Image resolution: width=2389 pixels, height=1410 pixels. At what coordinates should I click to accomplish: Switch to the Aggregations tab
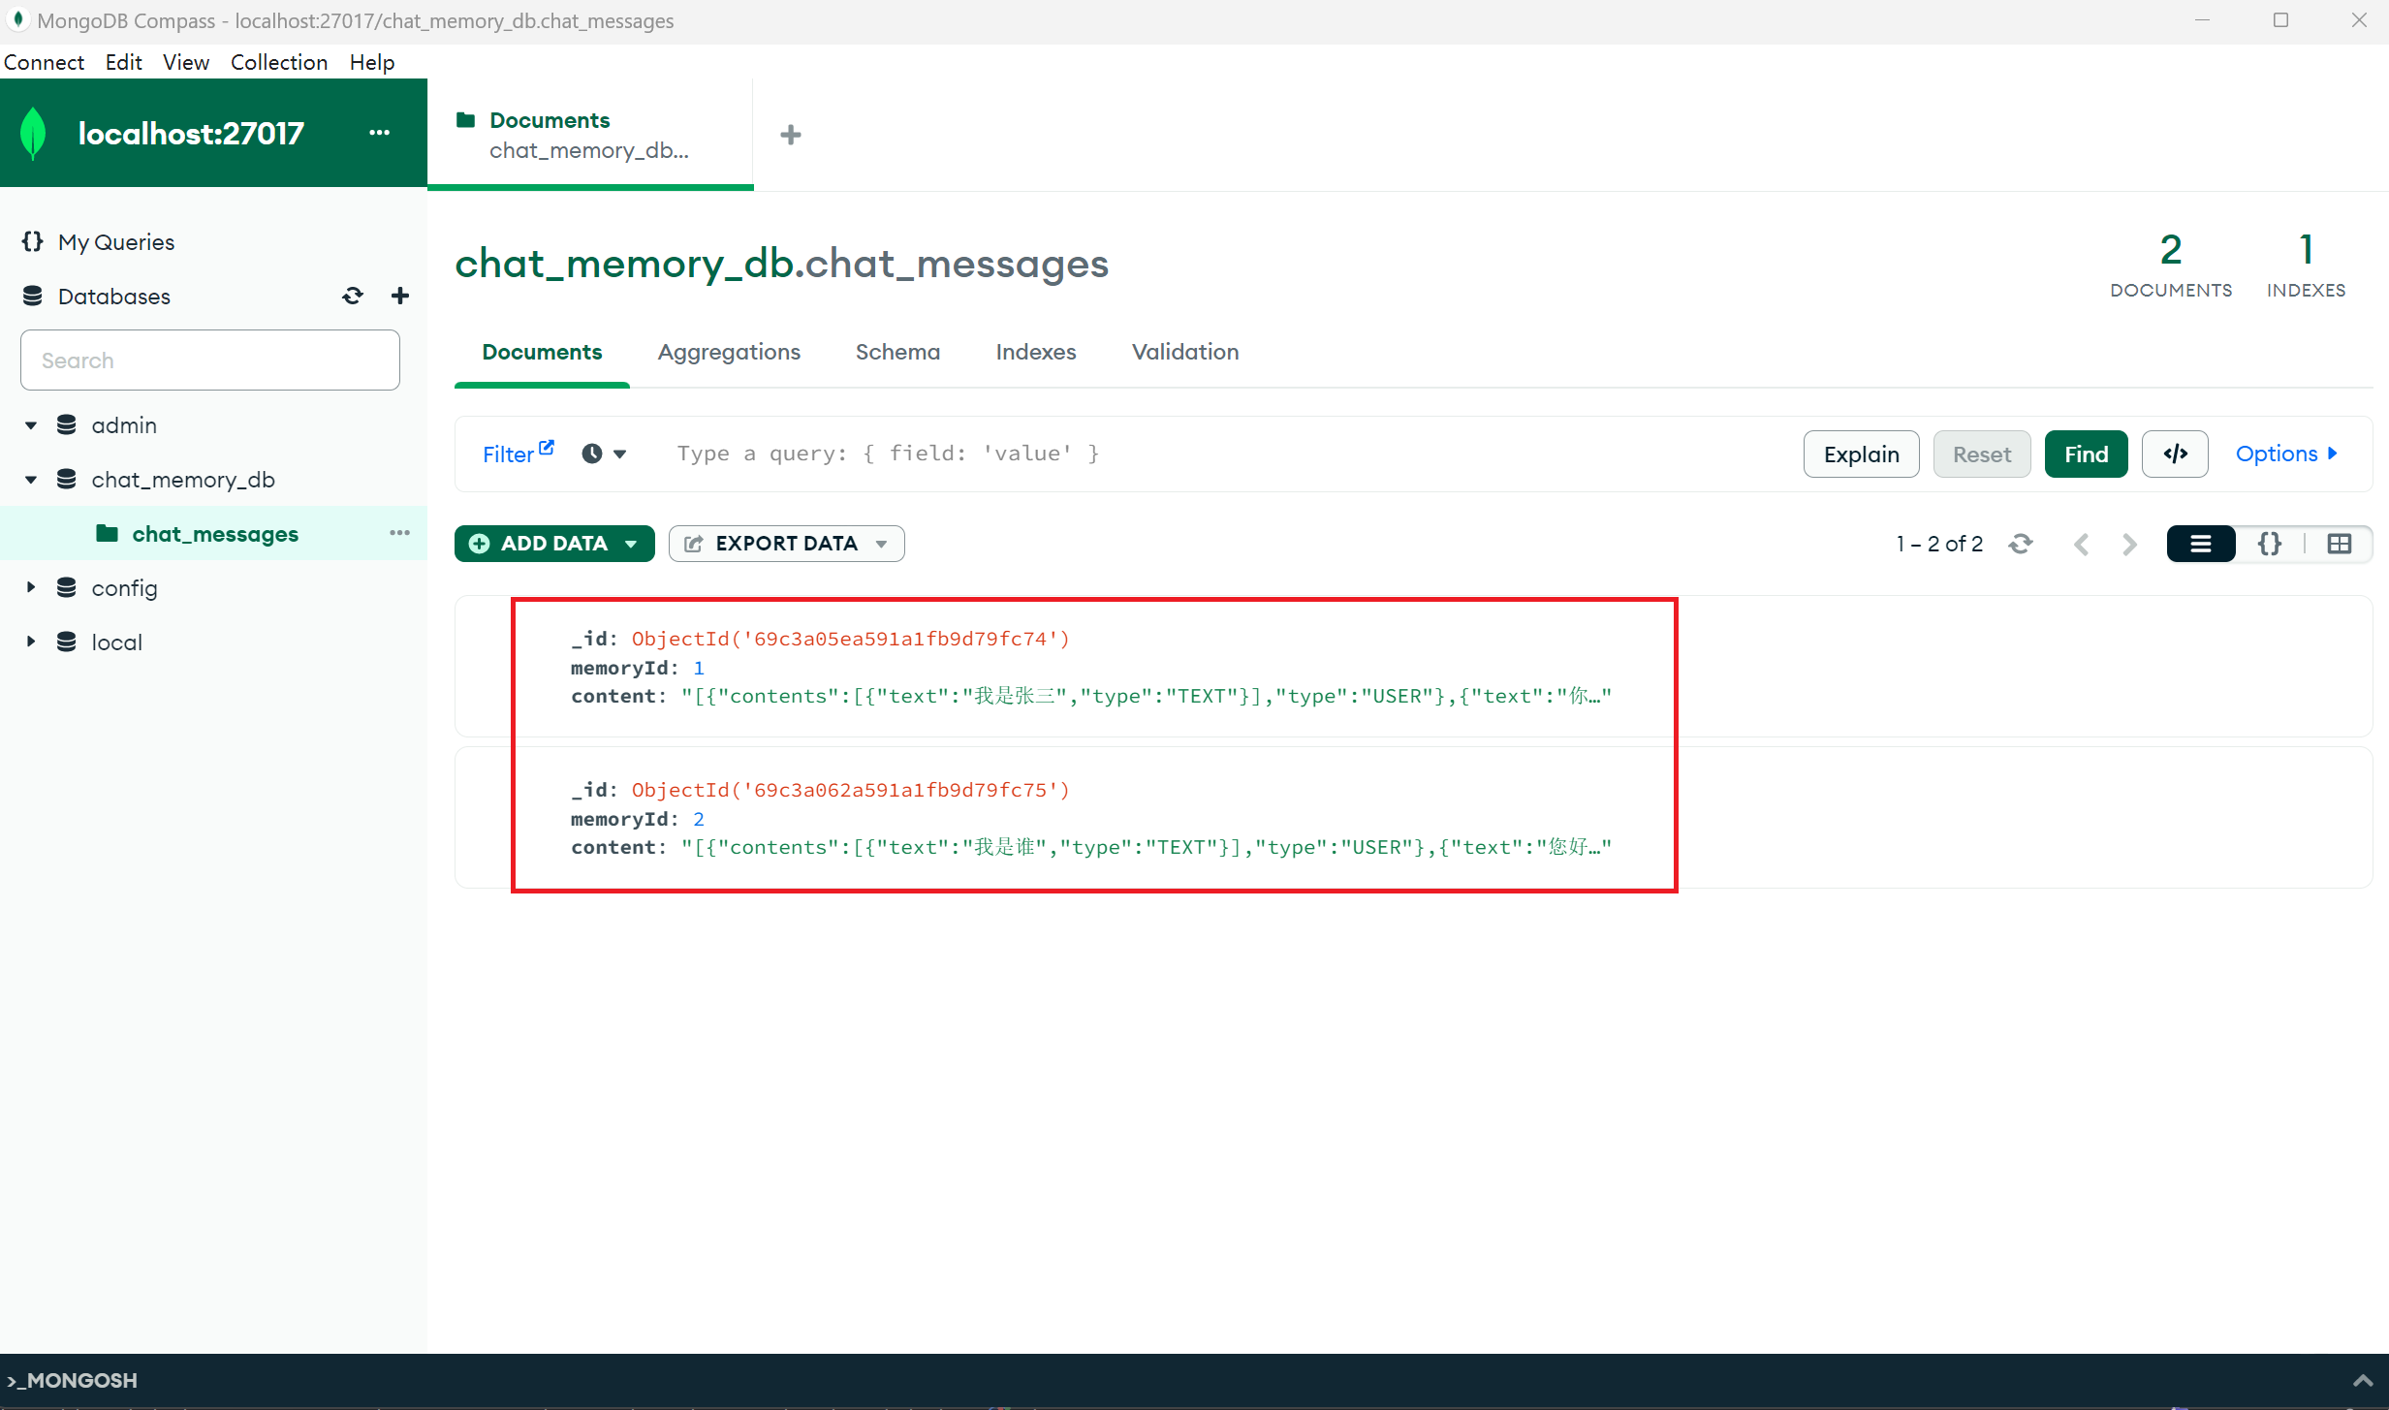pos(729,352)
